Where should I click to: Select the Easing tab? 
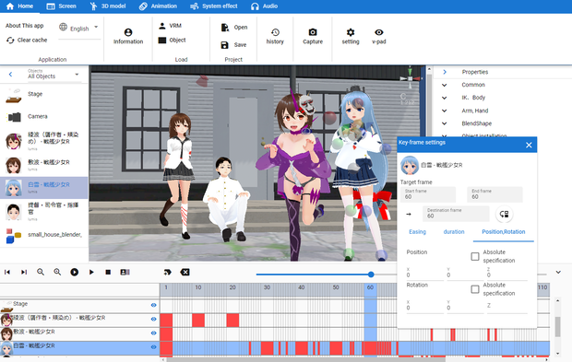(417, 232)
